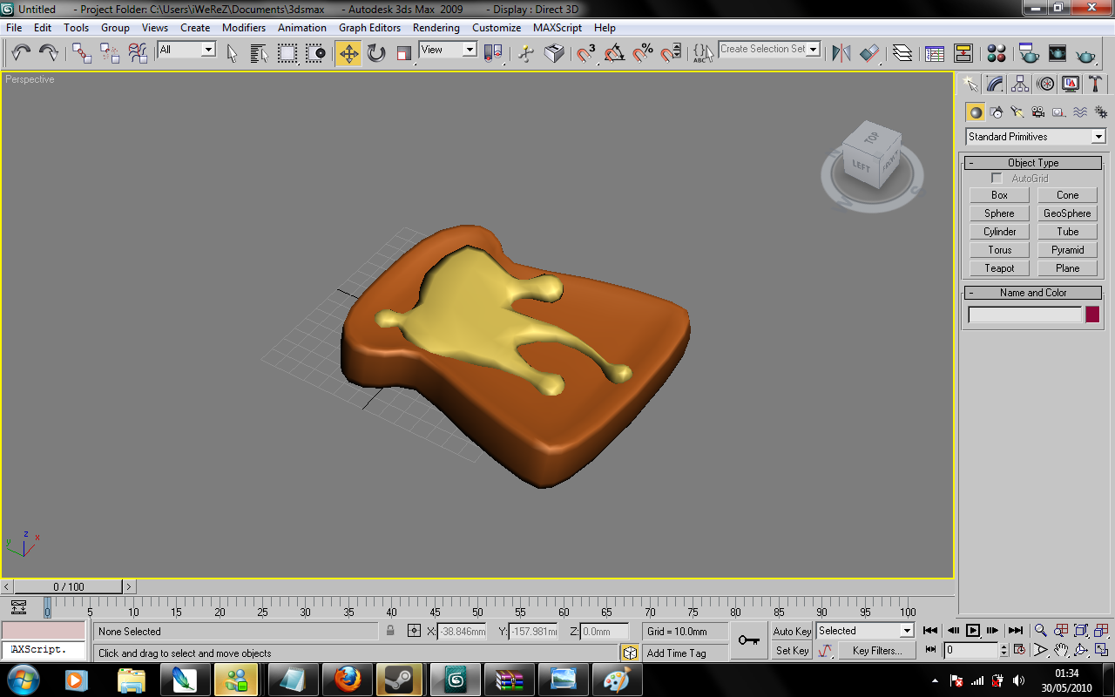Open the Modify panel tab
This screenshot has height=697, width=1115.
995,84
